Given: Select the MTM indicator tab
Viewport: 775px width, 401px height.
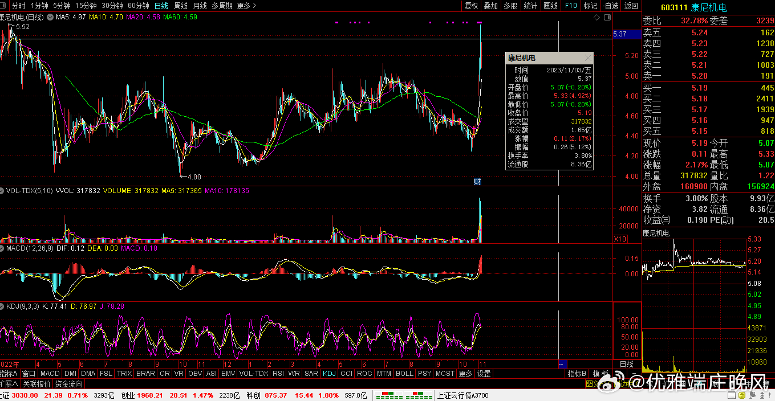Looking at the screenshot, I should 384,374.
